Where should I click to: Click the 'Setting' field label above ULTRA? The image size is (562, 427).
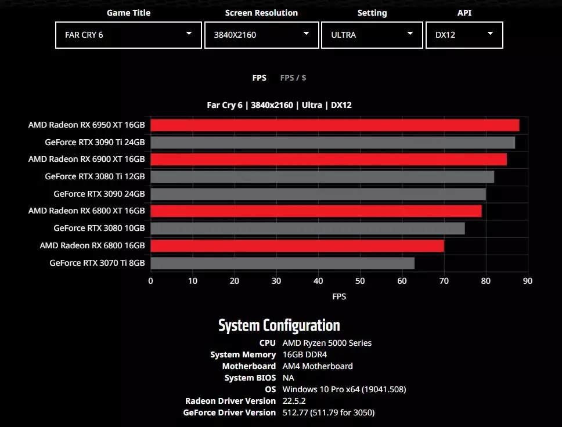pos(372,13)
